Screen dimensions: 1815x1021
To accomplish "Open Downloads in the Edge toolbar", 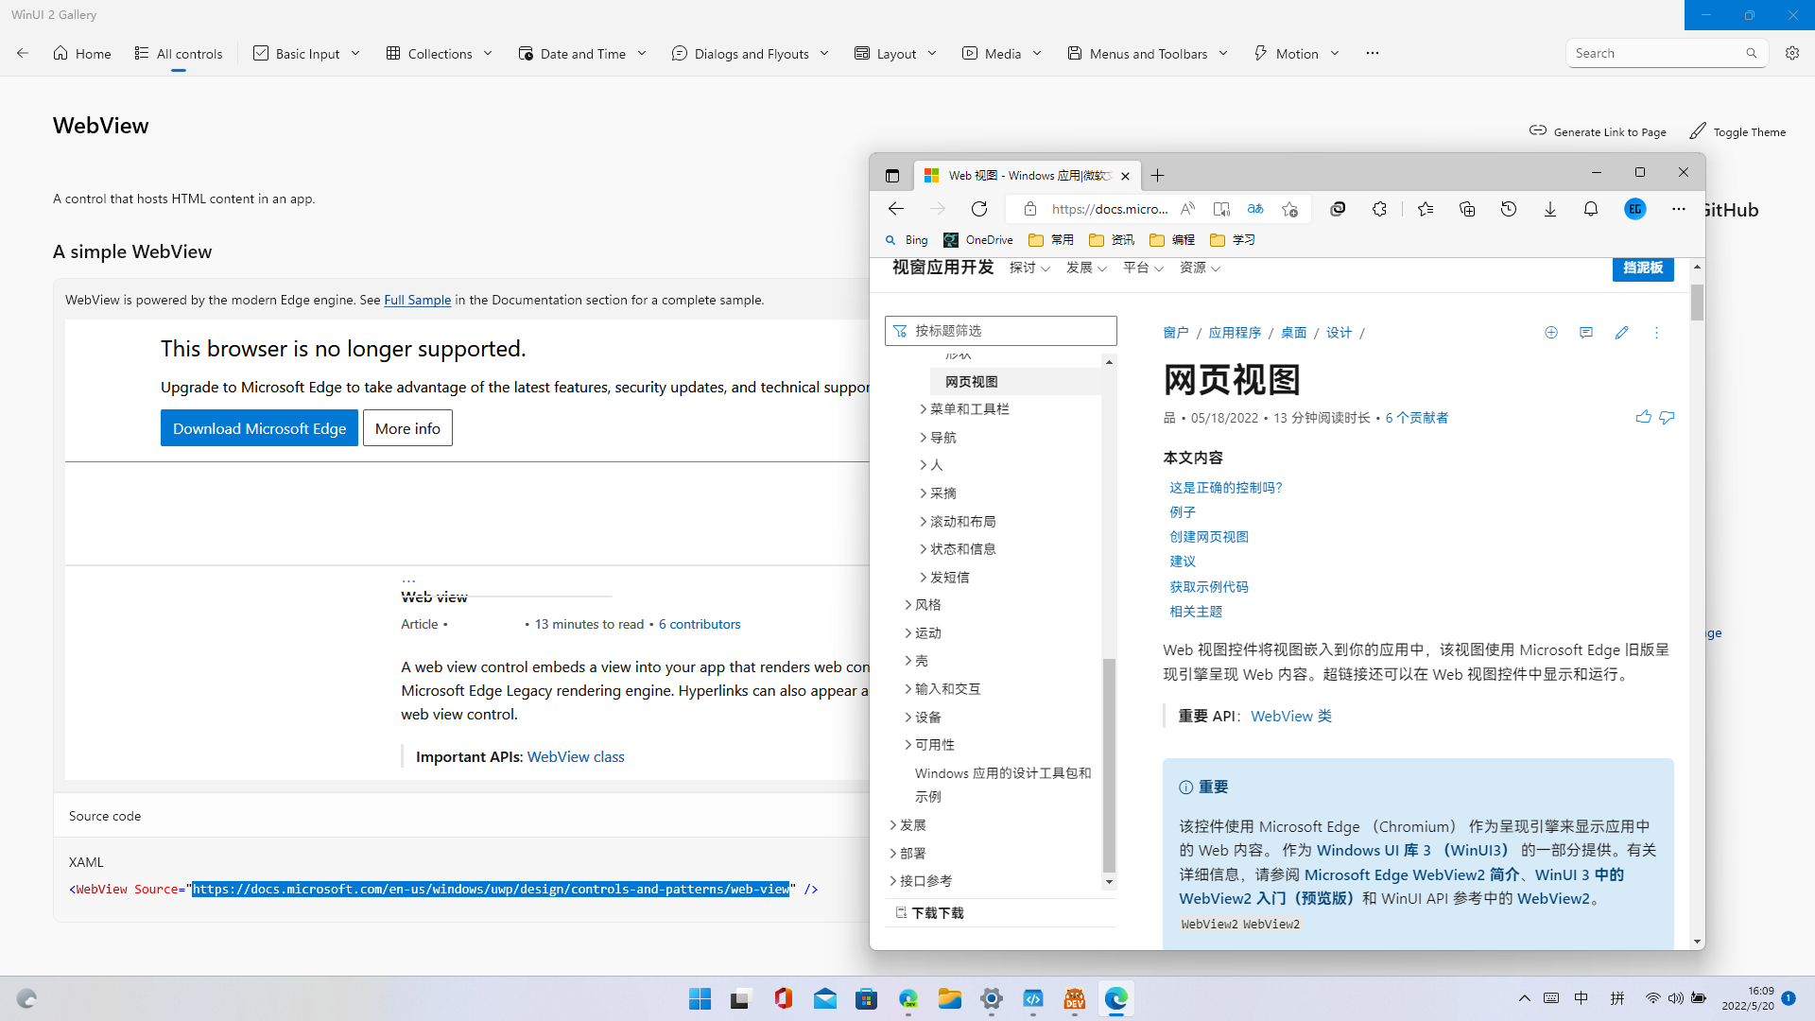I will (1549, 209).
